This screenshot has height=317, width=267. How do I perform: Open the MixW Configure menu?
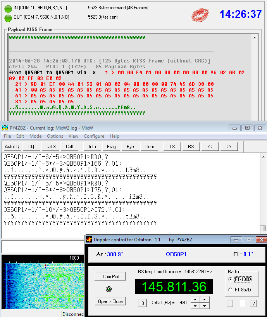94,136
